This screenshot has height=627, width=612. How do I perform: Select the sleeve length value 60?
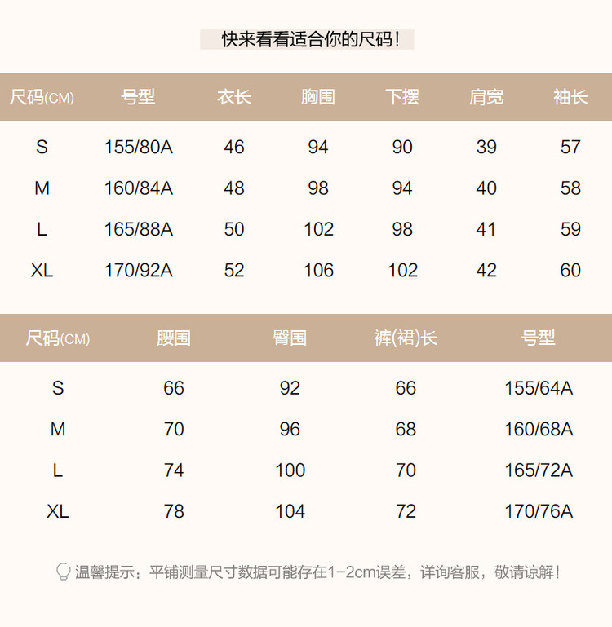tap(570, 271)
